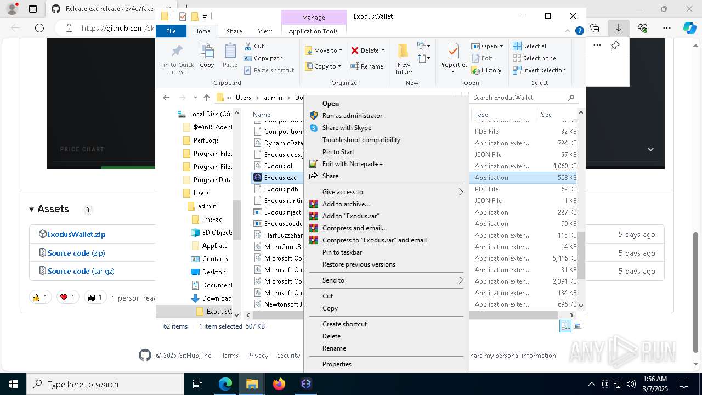Select Local Disk (C:) in tree

pyautogui.click(x=203, y=114)
